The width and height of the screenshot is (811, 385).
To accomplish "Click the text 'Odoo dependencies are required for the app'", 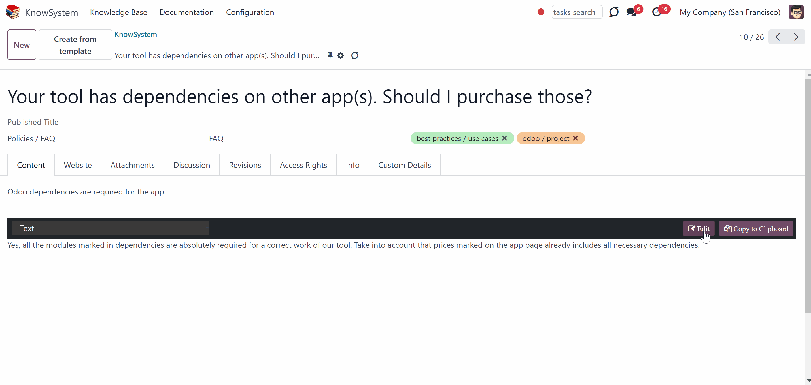I will (86, 192).
